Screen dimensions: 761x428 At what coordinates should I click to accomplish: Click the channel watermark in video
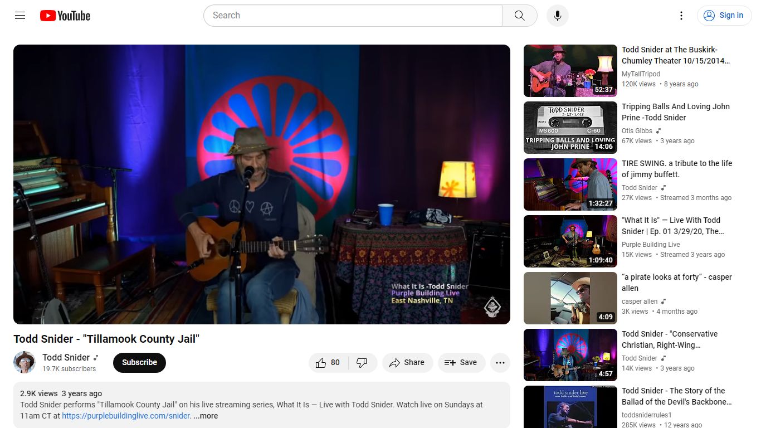[x=492, y=307]
